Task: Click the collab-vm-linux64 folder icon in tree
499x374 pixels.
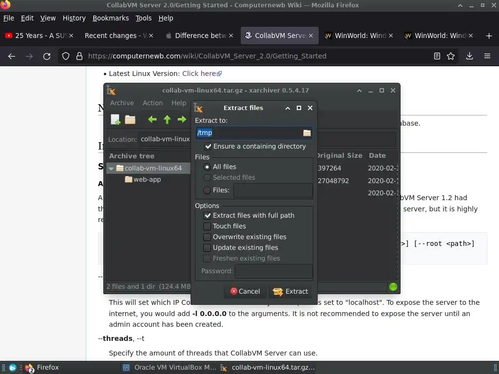Action: (x=120, y=168)
